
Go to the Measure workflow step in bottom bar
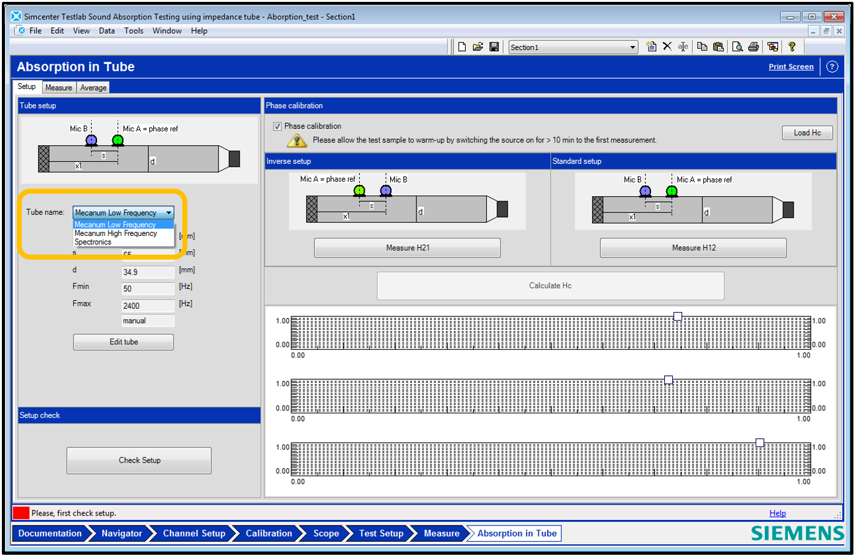[x=441, y=533]
